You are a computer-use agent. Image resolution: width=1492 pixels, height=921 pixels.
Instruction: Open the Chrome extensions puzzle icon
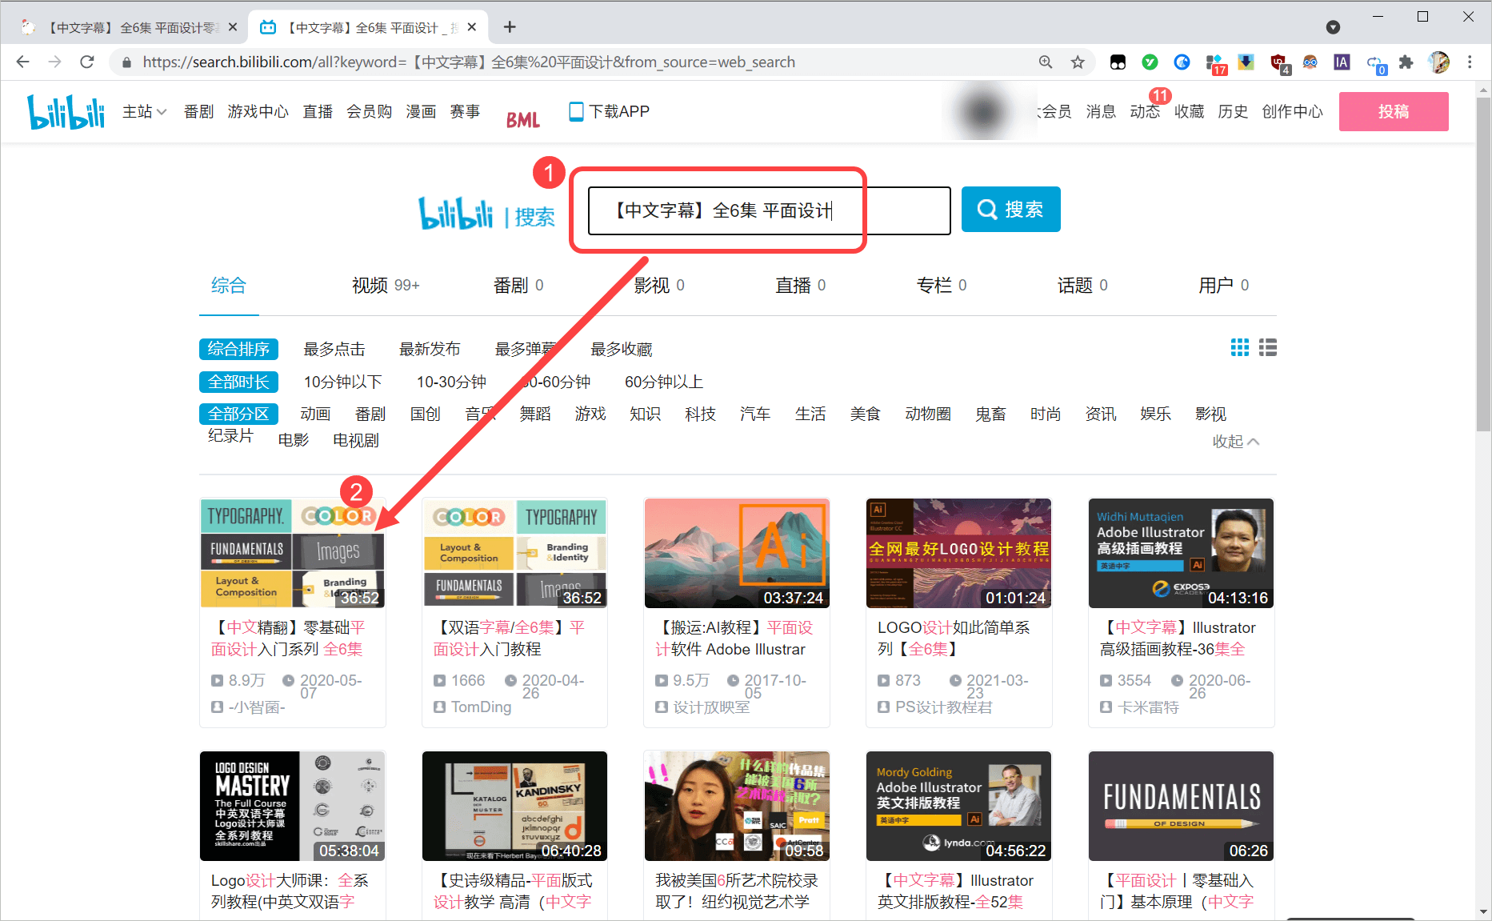1406,62
